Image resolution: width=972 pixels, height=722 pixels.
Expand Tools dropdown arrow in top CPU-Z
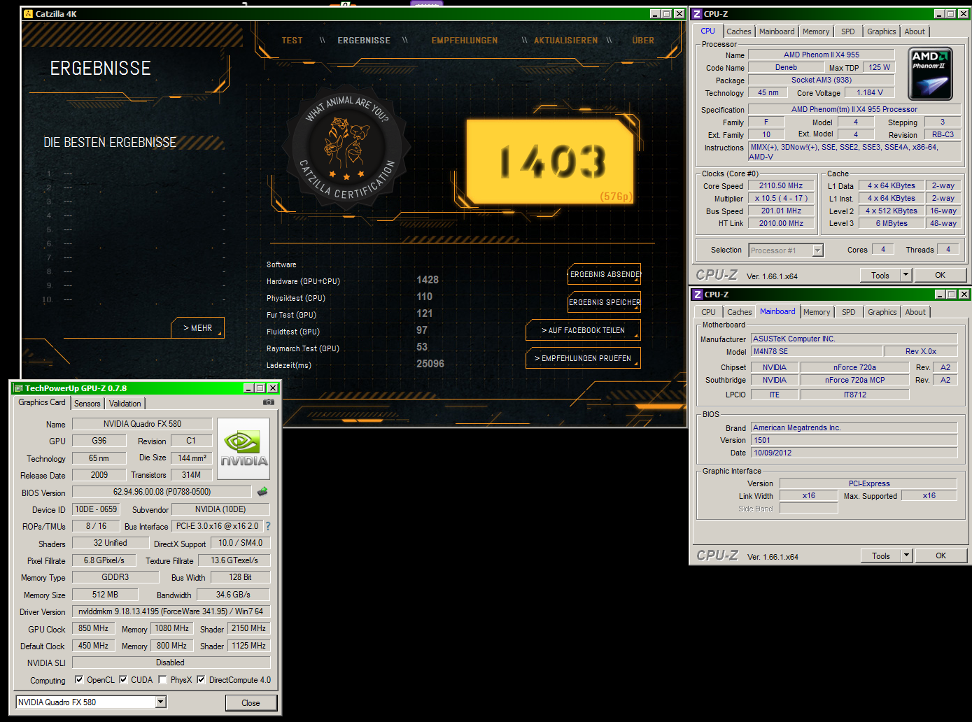coord(906,275)
